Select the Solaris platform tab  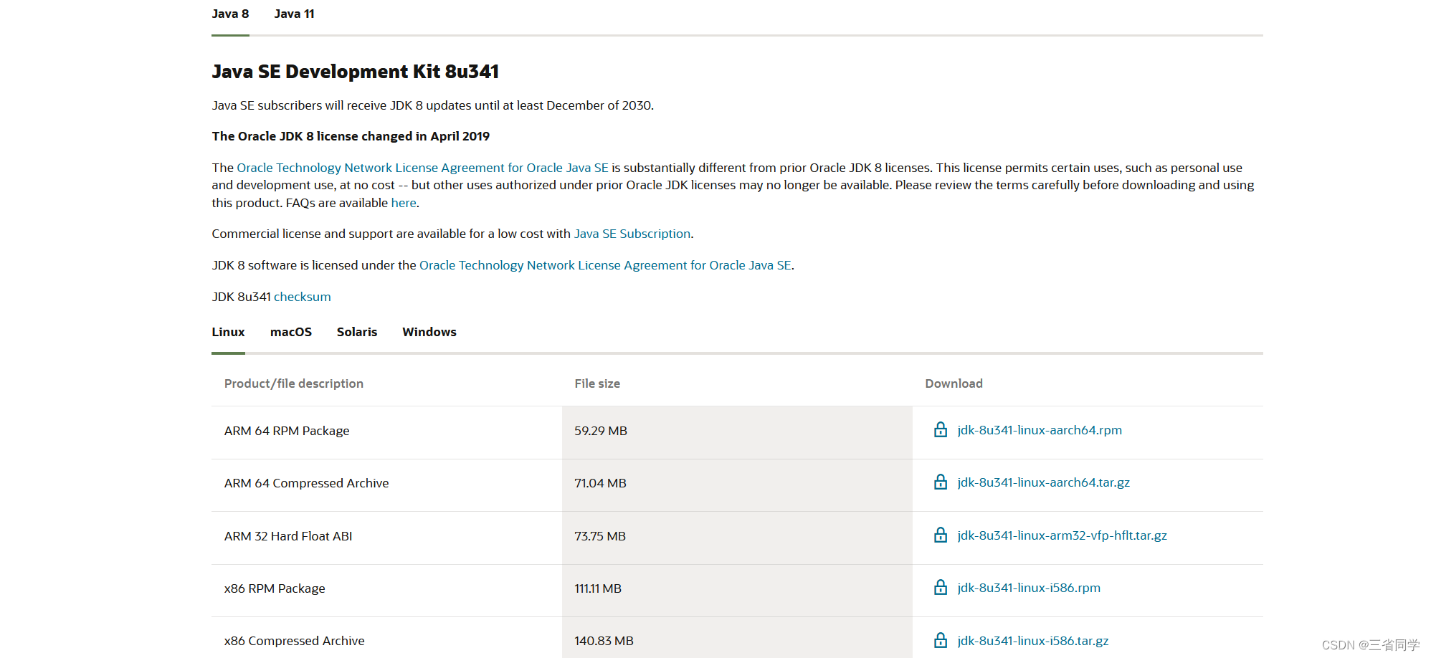(x=357, y=332)
